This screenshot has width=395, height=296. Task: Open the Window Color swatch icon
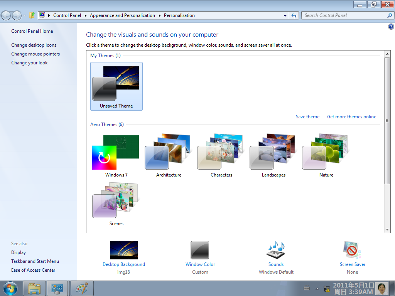click(200, 250)
